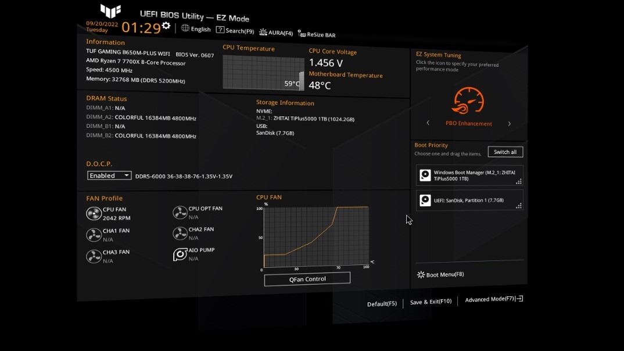This screenshot has width=624, height=351.
Task: Click the AURA(F4) label
Action: (281, 33)
